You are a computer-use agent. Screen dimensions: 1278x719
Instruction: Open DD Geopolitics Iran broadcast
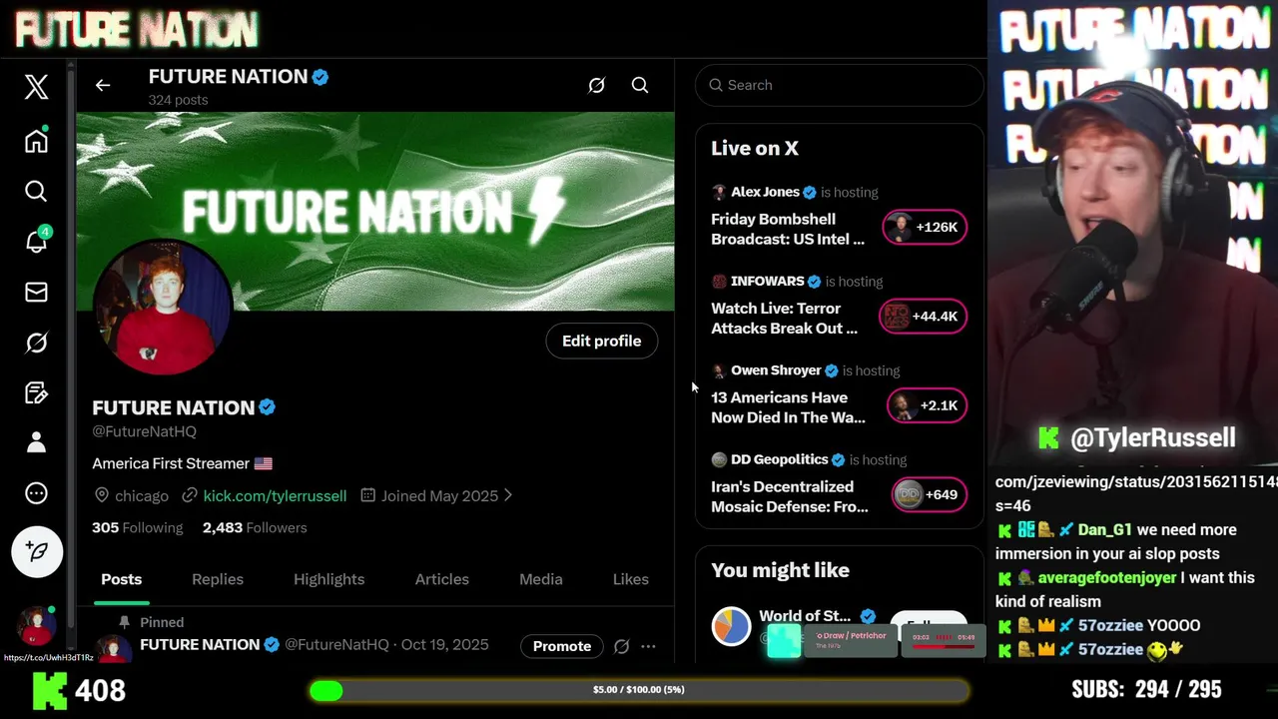point(789,496)
